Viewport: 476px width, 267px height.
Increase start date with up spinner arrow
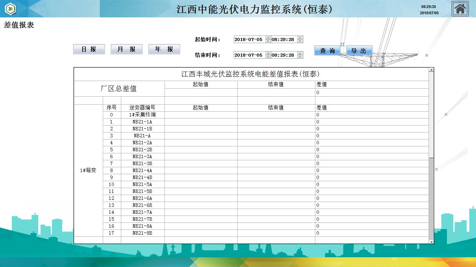click(268, 38)
